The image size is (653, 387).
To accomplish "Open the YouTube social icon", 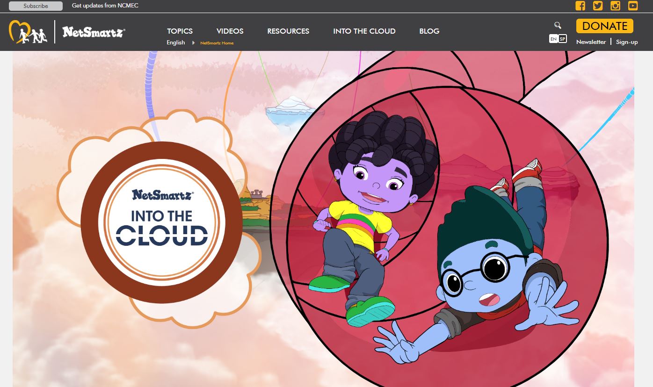I will (633, 6).
